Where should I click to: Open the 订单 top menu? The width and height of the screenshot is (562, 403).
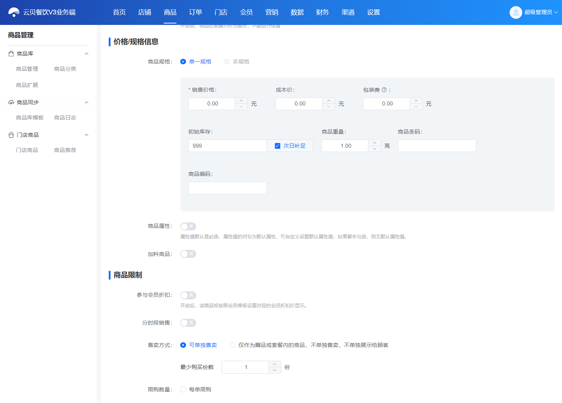(x=195, y=12)
